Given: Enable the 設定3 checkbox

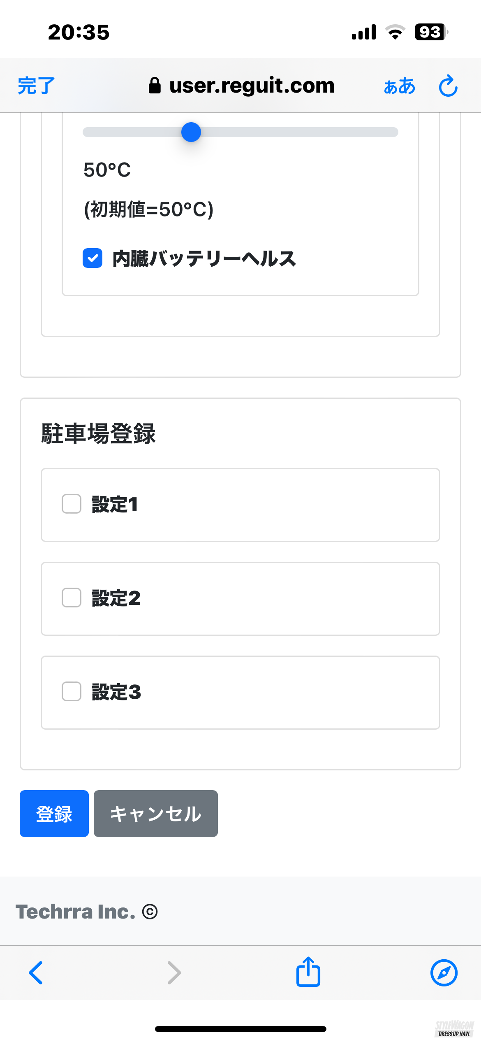Looking at the screenshot, I should click(x=72, y=691).
